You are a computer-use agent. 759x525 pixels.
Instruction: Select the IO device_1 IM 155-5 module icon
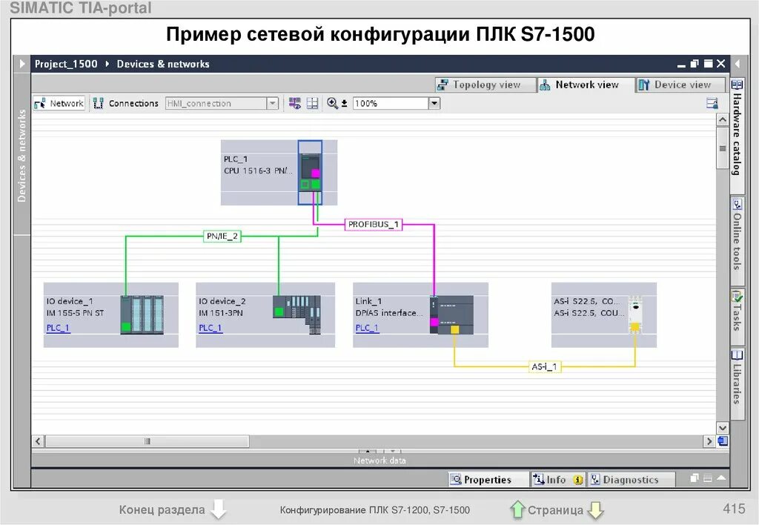tap(142, 314)
